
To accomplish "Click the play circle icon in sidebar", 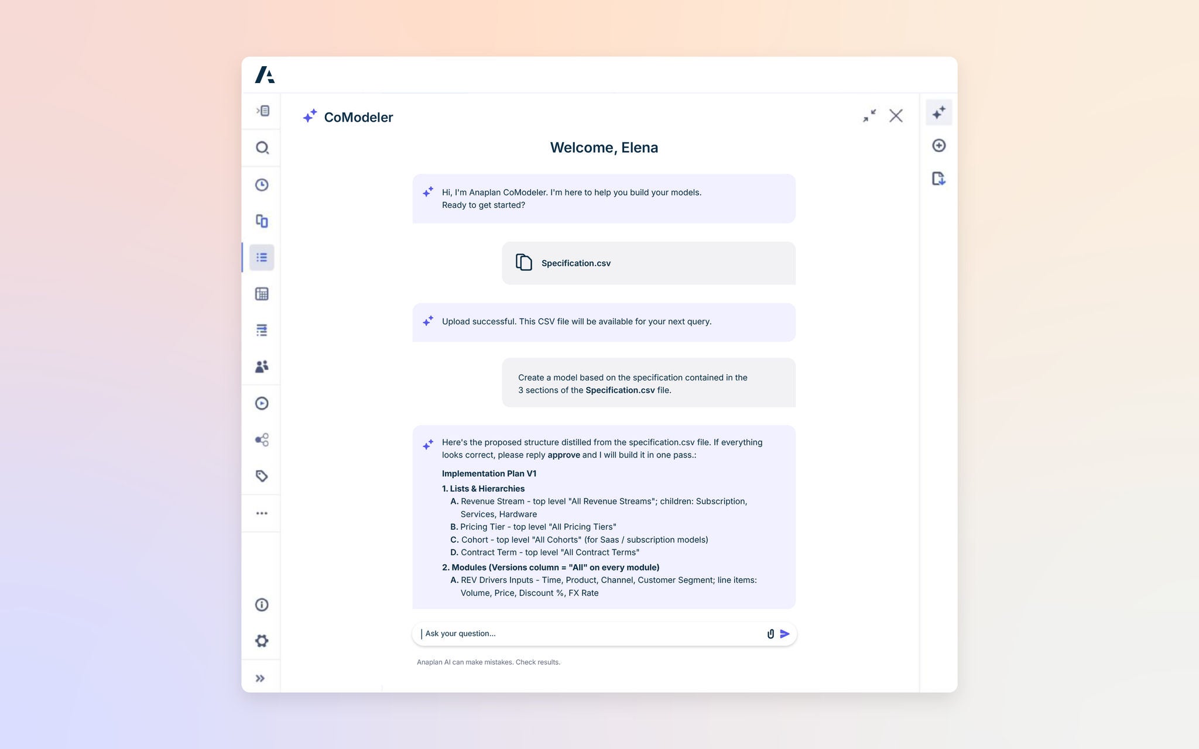I will (x=262, y=403).
